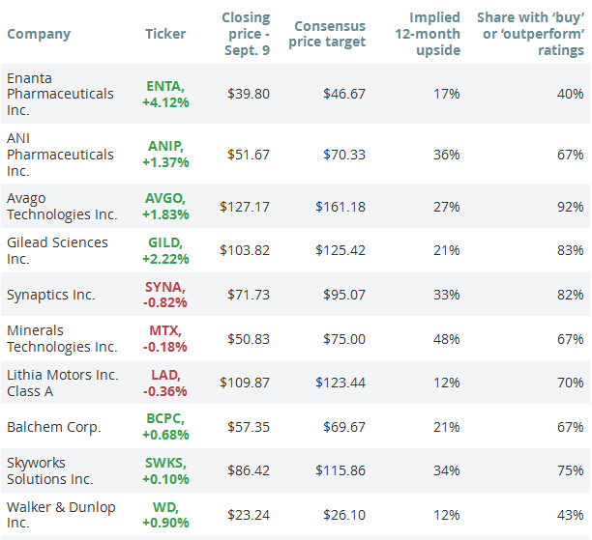Follow the GILD ticker link
The width and height of the screenshot is (592, 540).
pos(163,242)
